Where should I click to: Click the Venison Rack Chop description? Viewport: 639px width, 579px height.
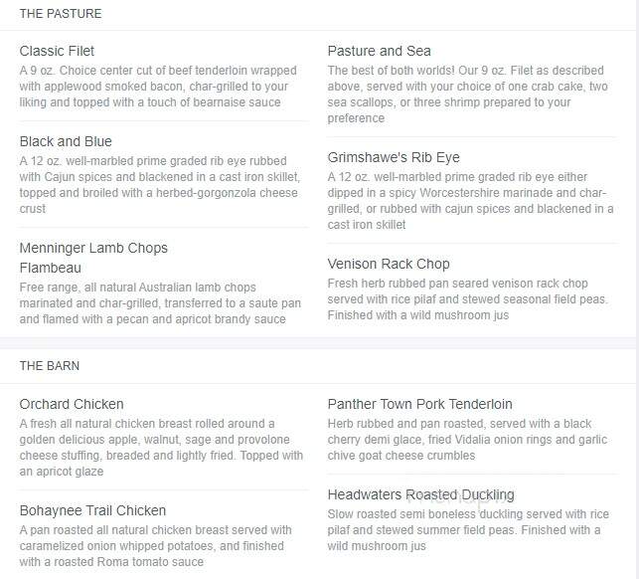point(467,299)
